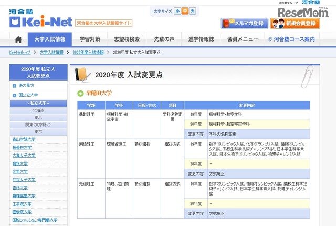Open the 大学入試情報 navigation tab
This screenshot has width=336, height=226.
(x=50, y=39)
